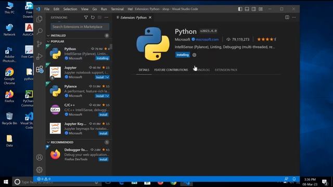
Task: Open the Manage gear in activity bar
Action: (40, 170)
